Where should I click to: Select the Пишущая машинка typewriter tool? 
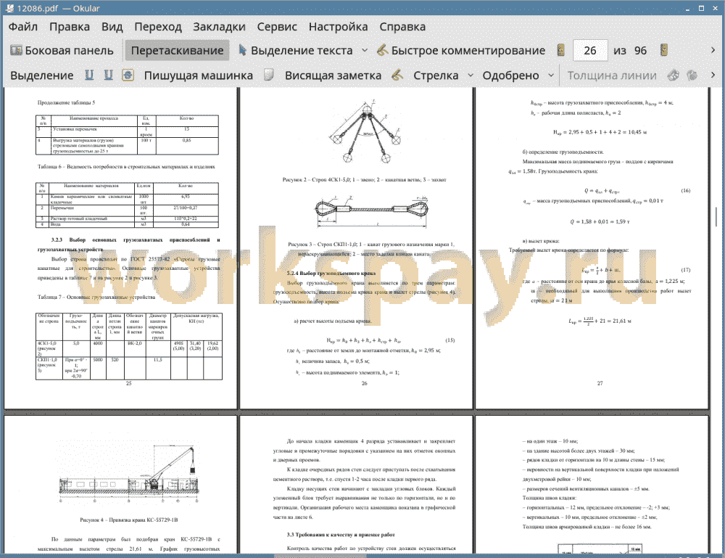[199, 75]
